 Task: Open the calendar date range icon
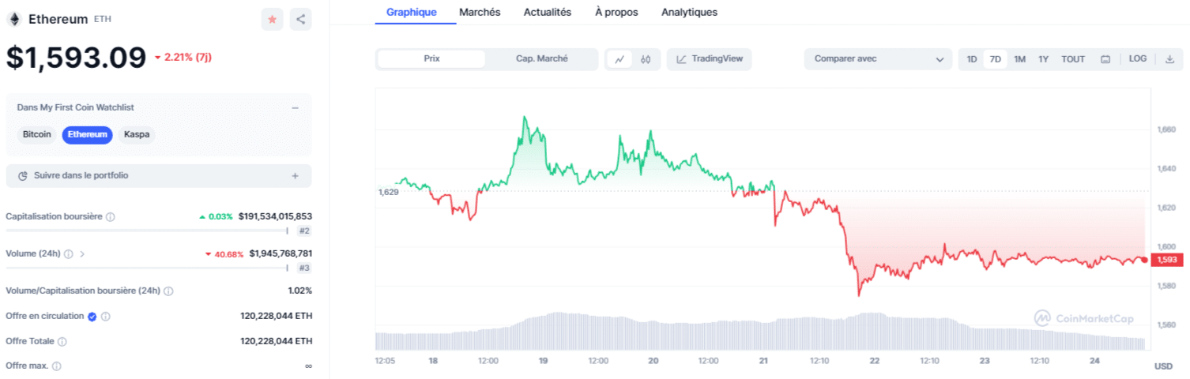[1105, 59]
